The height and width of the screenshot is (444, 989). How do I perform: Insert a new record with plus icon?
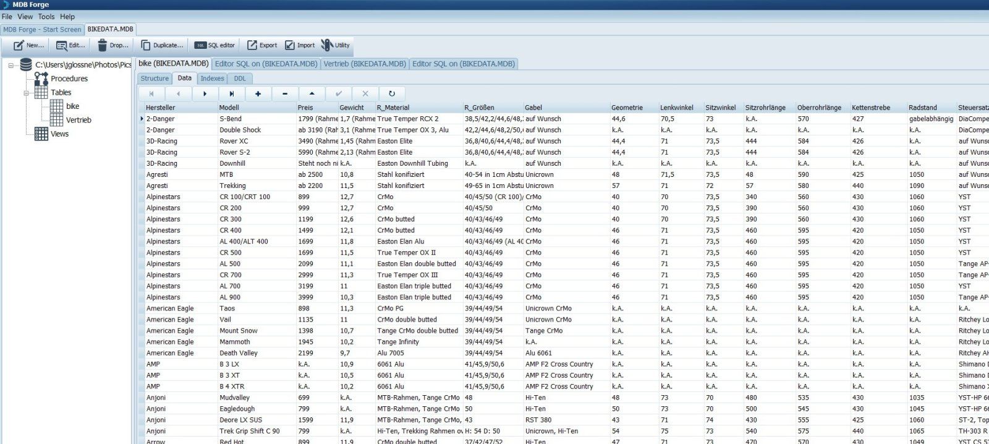[258, 93]
